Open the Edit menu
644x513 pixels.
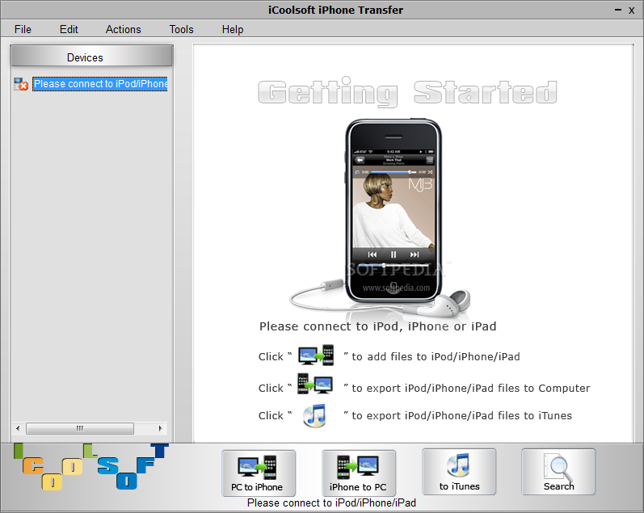point(69,29)
